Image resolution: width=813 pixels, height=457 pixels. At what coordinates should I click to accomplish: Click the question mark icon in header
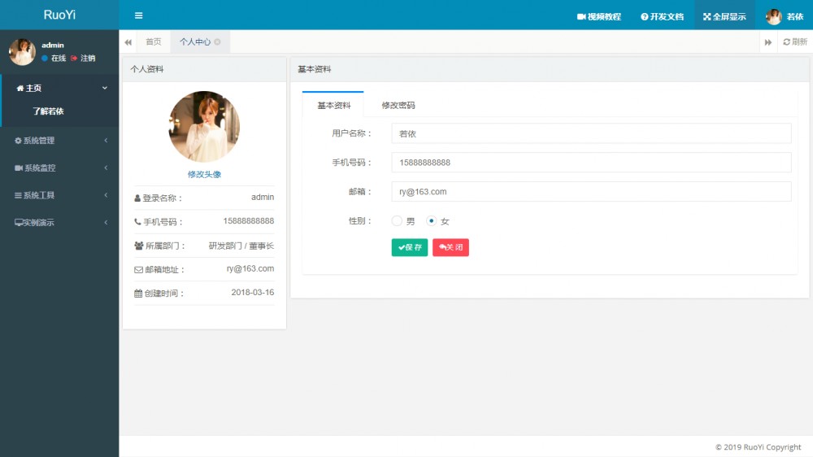point(645,16)
